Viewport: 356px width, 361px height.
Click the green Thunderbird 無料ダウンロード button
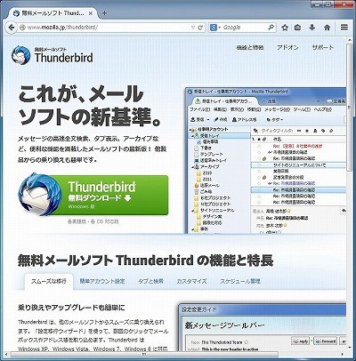point(114,195)
